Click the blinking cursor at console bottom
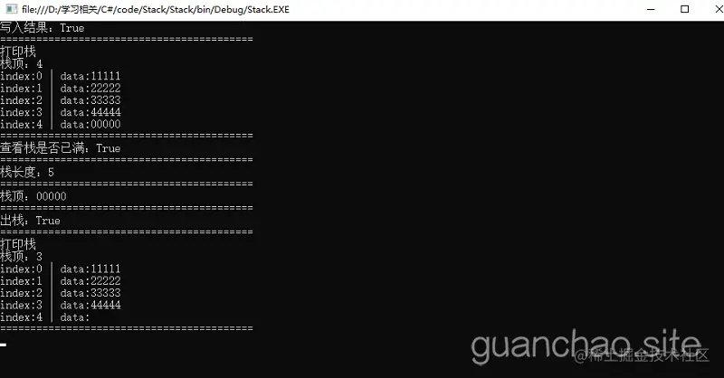 point(4,345)
